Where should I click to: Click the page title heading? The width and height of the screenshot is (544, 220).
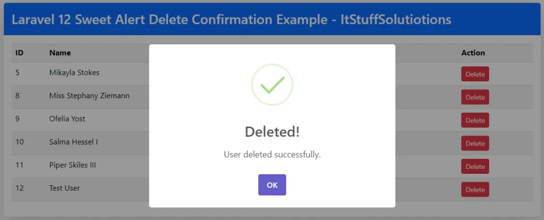click(232, 20)
